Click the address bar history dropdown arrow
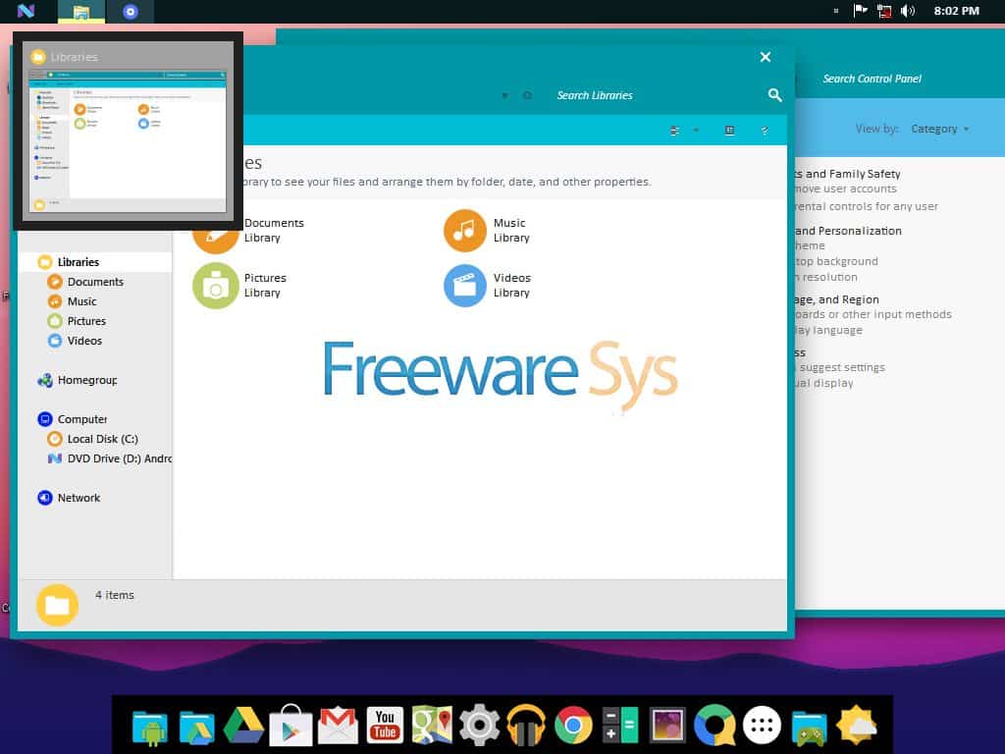 [505, 95]
